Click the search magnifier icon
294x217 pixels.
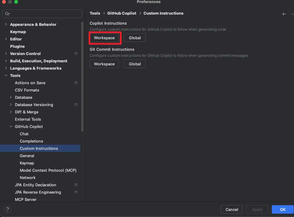(x=7, y=14)
